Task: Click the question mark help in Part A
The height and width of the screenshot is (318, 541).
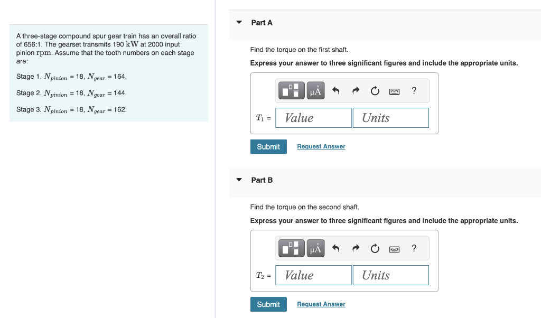Action: pyautogui.click(x=414, y=90)
